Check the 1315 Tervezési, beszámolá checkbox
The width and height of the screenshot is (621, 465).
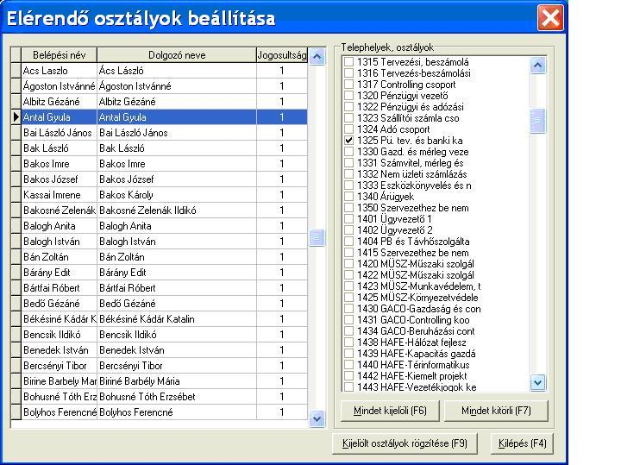[x=348, y=62]
